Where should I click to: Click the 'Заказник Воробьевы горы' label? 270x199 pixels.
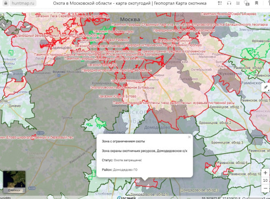coord(113,32)
